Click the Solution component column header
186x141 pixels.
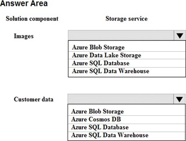32,19
